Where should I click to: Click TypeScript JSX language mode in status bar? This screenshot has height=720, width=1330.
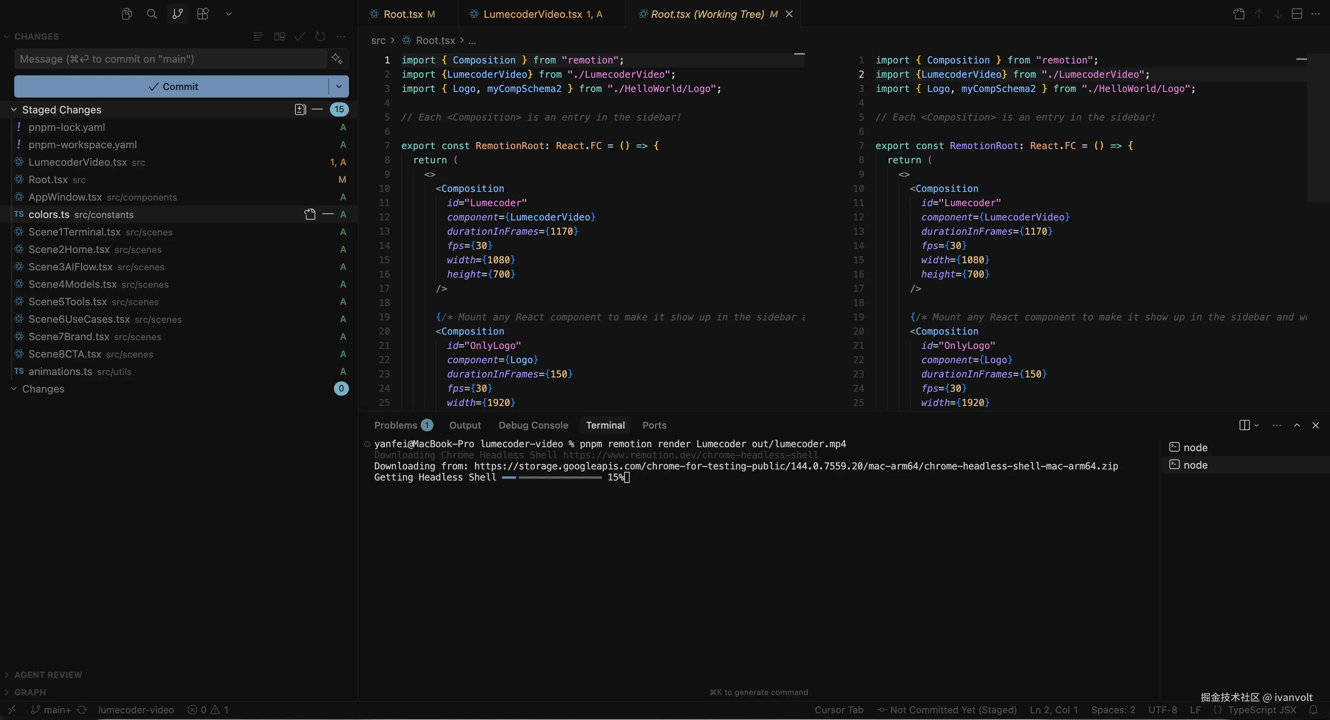pos(1261,710)
